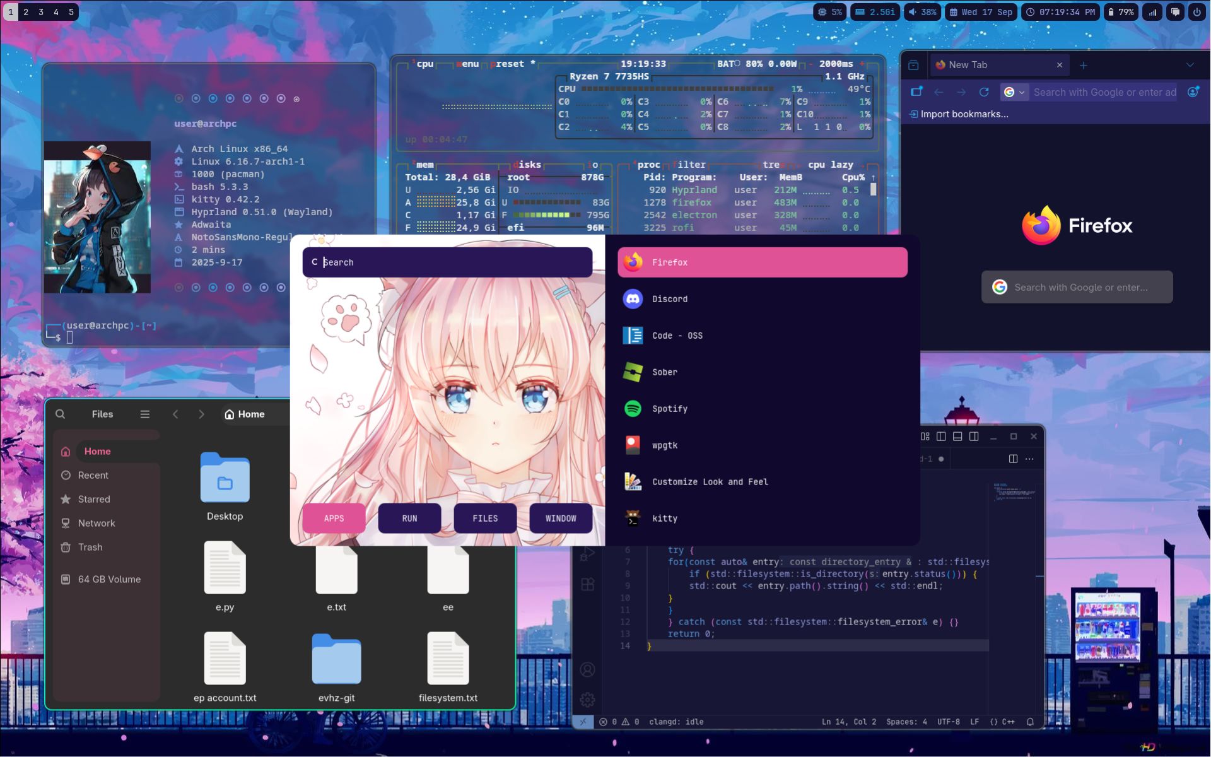Image resolution: width=1211 pixels, height=757 pixels.
Task: Go back in the Firefox toolbar
Action: point(939,92)
